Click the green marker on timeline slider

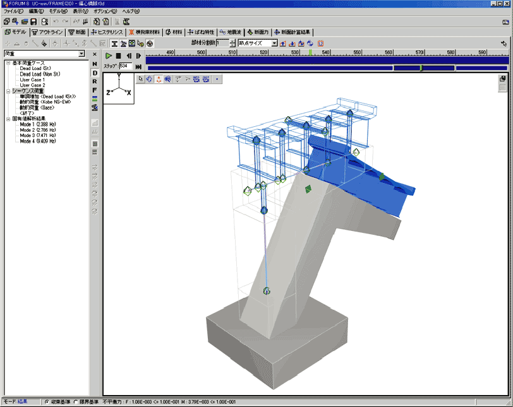coord(421,68)
